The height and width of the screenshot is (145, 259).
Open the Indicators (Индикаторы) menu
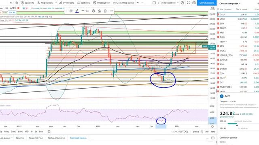tap(45, 3)
